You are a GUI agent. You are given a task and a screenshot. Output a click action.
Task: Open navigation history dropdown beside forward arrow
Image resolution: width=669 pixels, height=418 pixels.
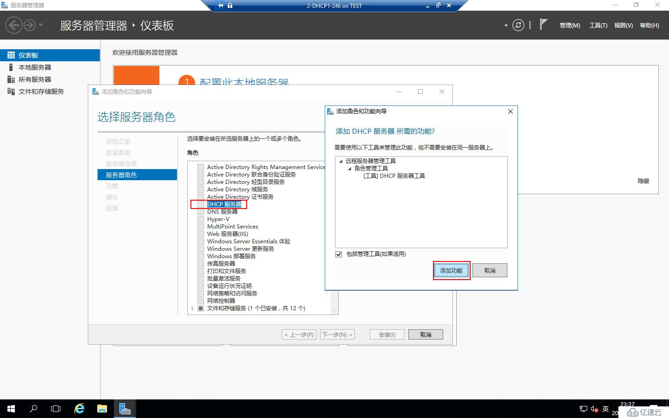point(41,25)
